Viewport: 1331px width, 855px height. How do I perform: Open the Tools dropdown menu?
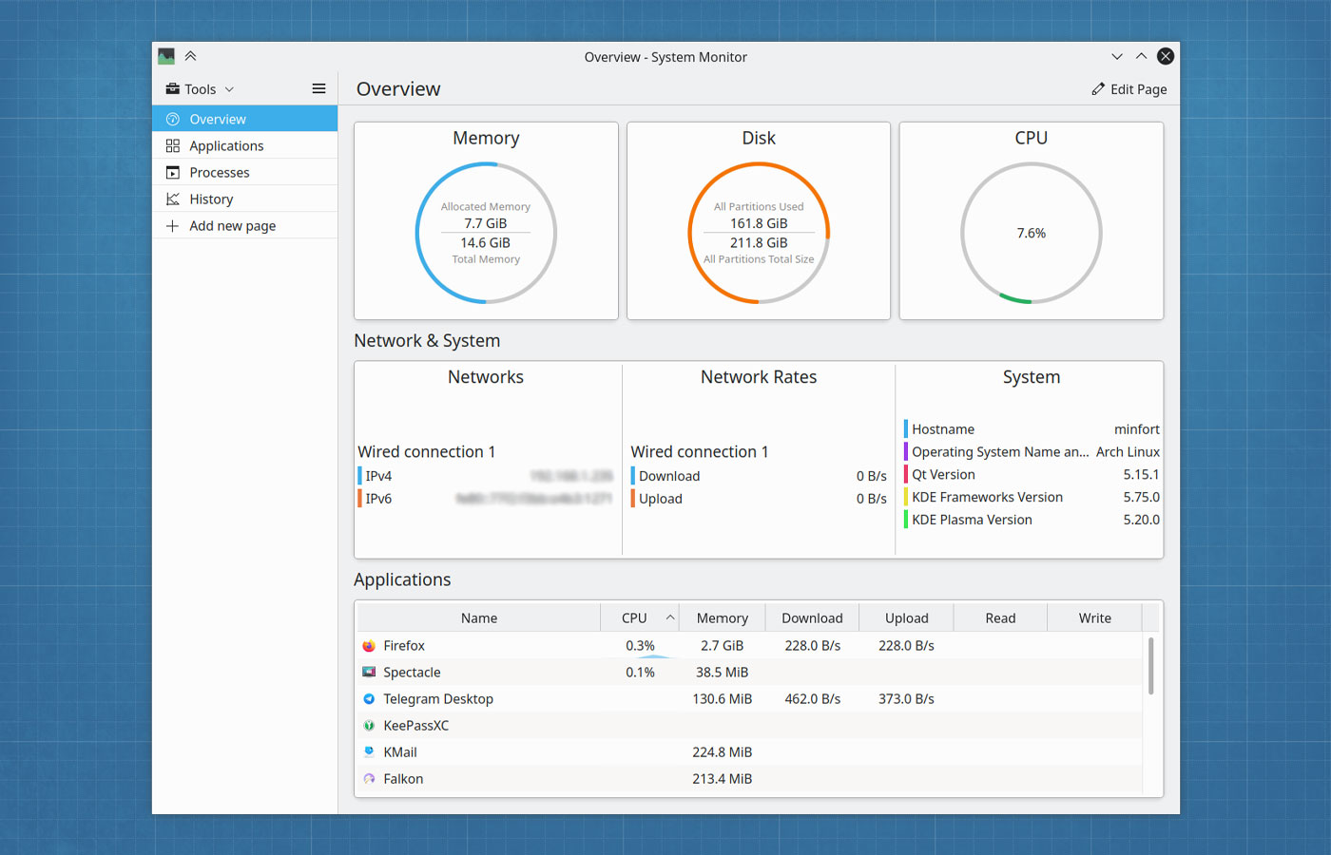pos(199,88)
